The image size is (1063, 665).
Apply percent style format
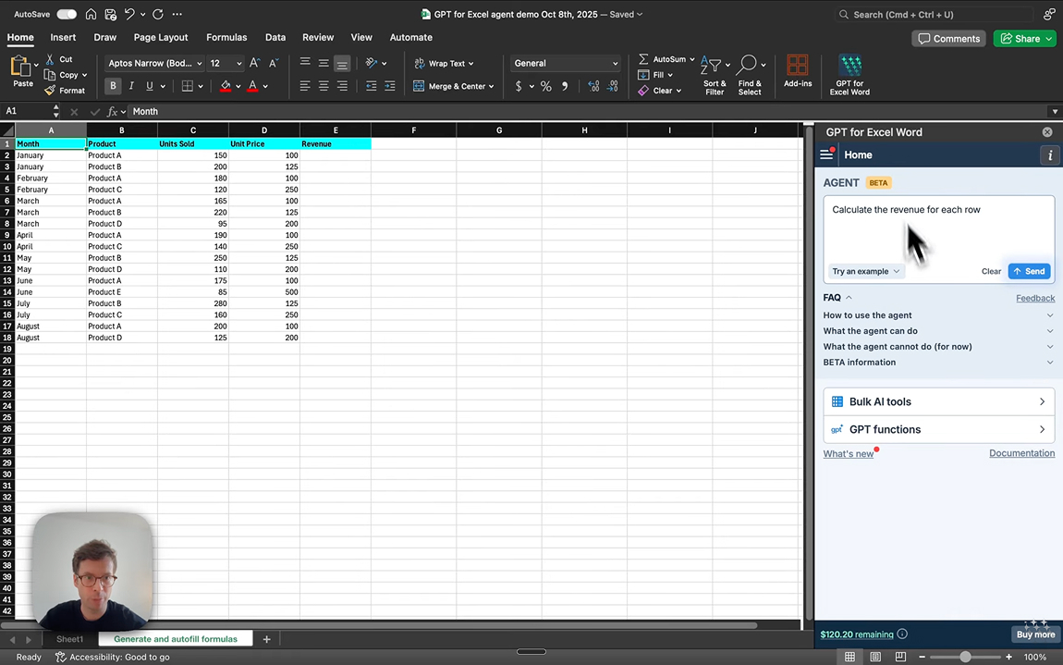(546, 86)
